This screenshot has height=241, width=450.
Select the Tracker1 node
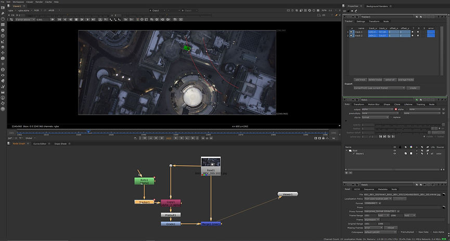click(144, 202)
